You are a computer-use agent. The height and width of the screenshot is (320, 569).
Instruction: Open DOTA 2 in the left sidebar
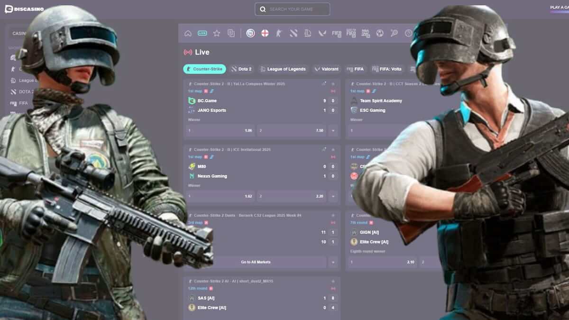[22, 91]
